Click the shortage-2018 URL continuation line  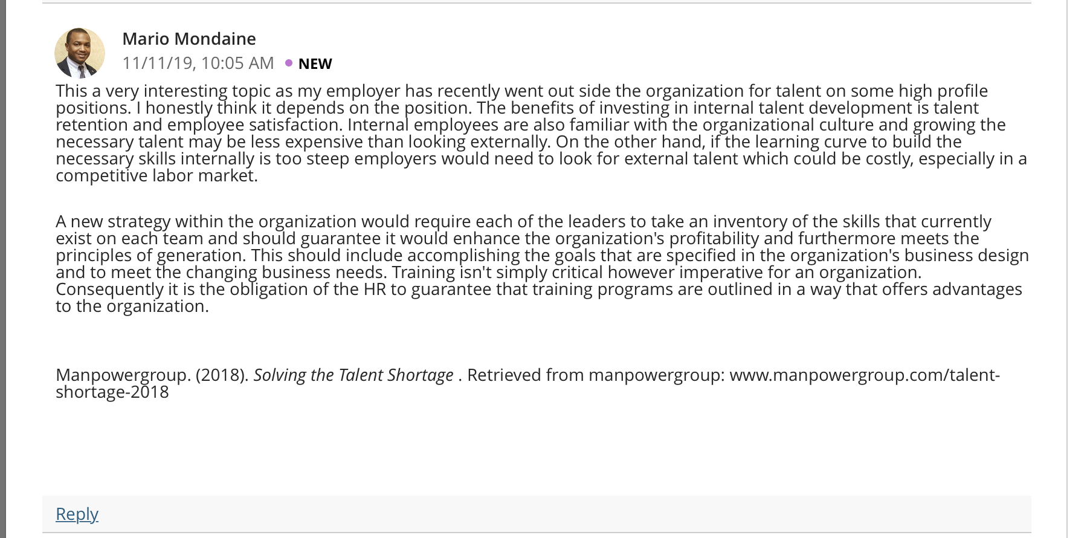[112, 392]
